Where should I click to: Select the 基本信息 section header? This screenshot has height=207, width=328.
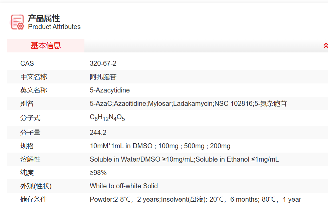46,46
